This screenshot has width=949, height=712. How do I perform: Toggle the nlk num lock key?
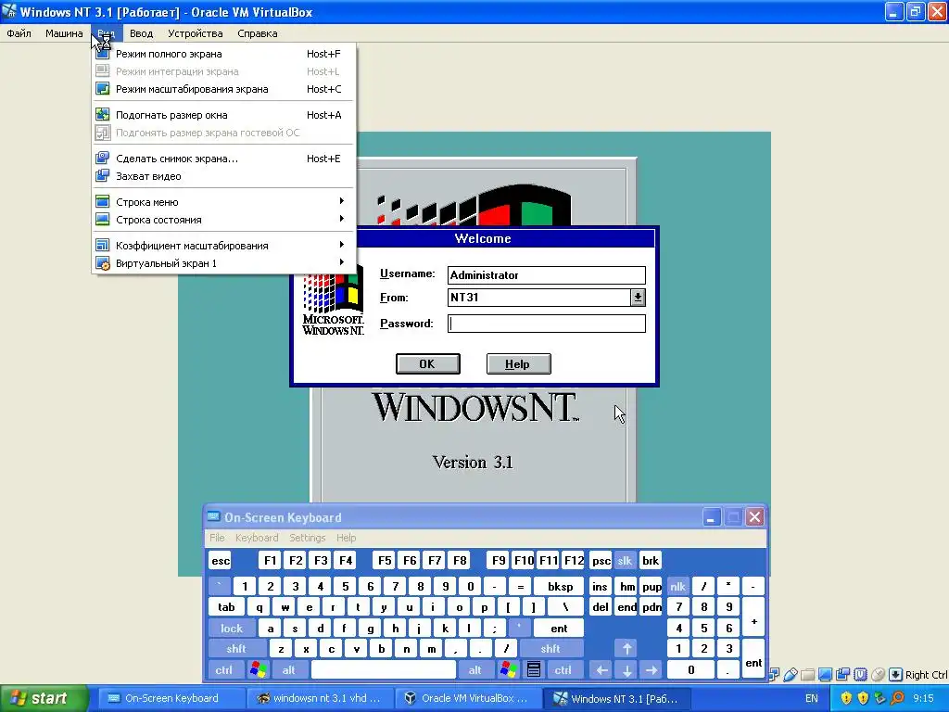pyautogui.click(x=677, y=587)
